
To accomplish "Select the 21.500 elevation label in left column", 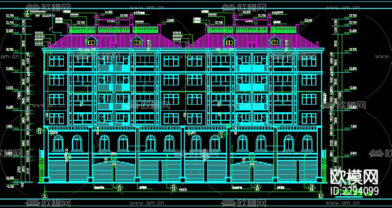I will coord(10,31).
